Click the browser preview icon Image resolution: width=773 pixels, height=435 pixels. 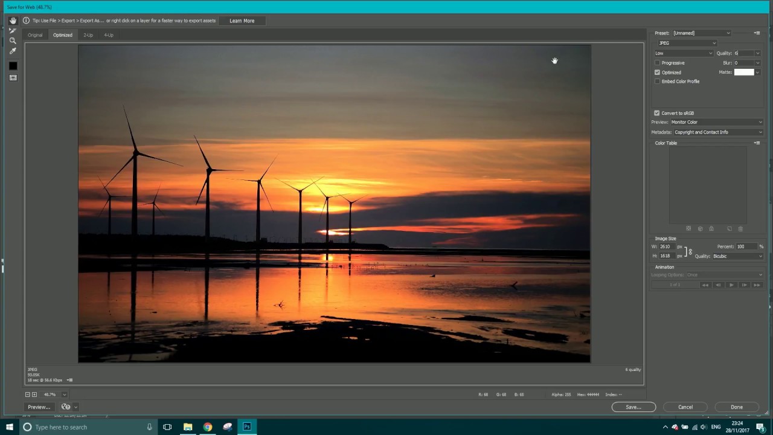point(66,407)
